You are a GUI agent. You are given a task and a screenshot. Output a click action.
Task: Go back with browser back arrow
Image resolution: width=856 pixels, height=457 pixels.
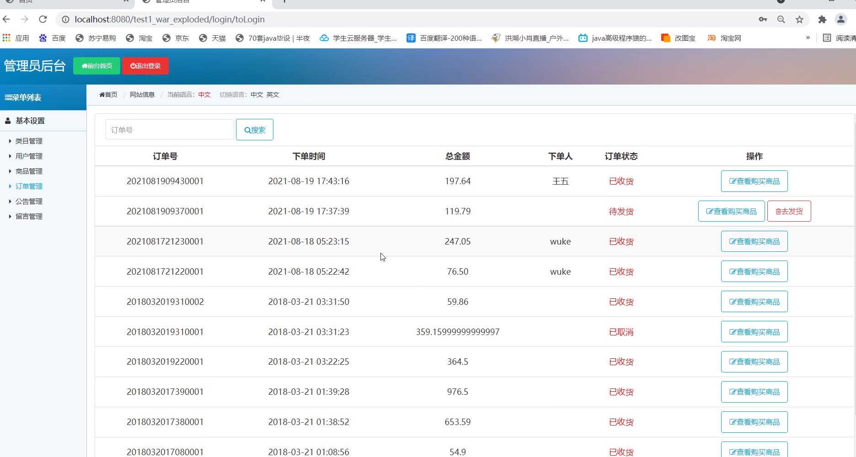pos(6,19)
